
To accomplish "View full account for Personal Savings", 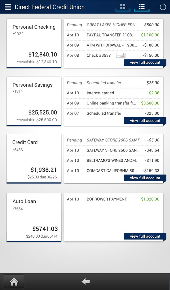I will pyautogui.click(x=145, y=121).
